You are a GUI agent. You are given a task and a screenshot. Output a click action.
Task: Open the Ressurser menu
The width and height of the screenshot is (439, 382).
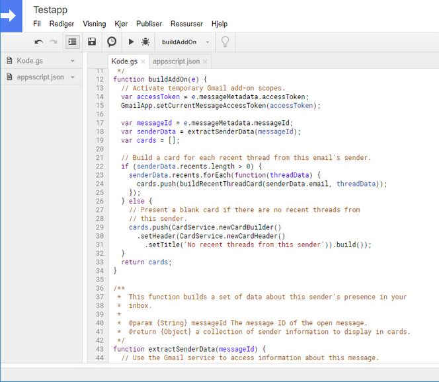click(186, 24)
